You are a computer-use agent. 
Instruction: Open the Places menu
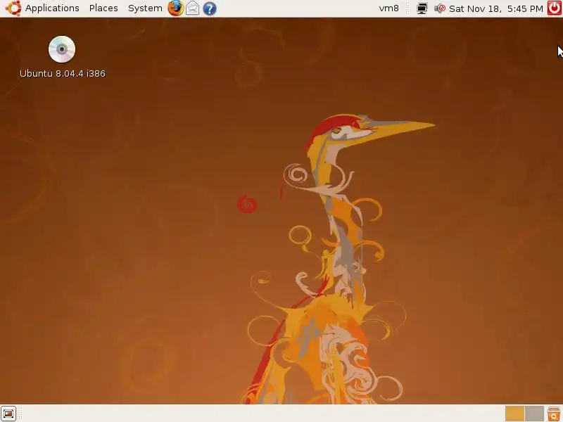(x=103, y=8)
